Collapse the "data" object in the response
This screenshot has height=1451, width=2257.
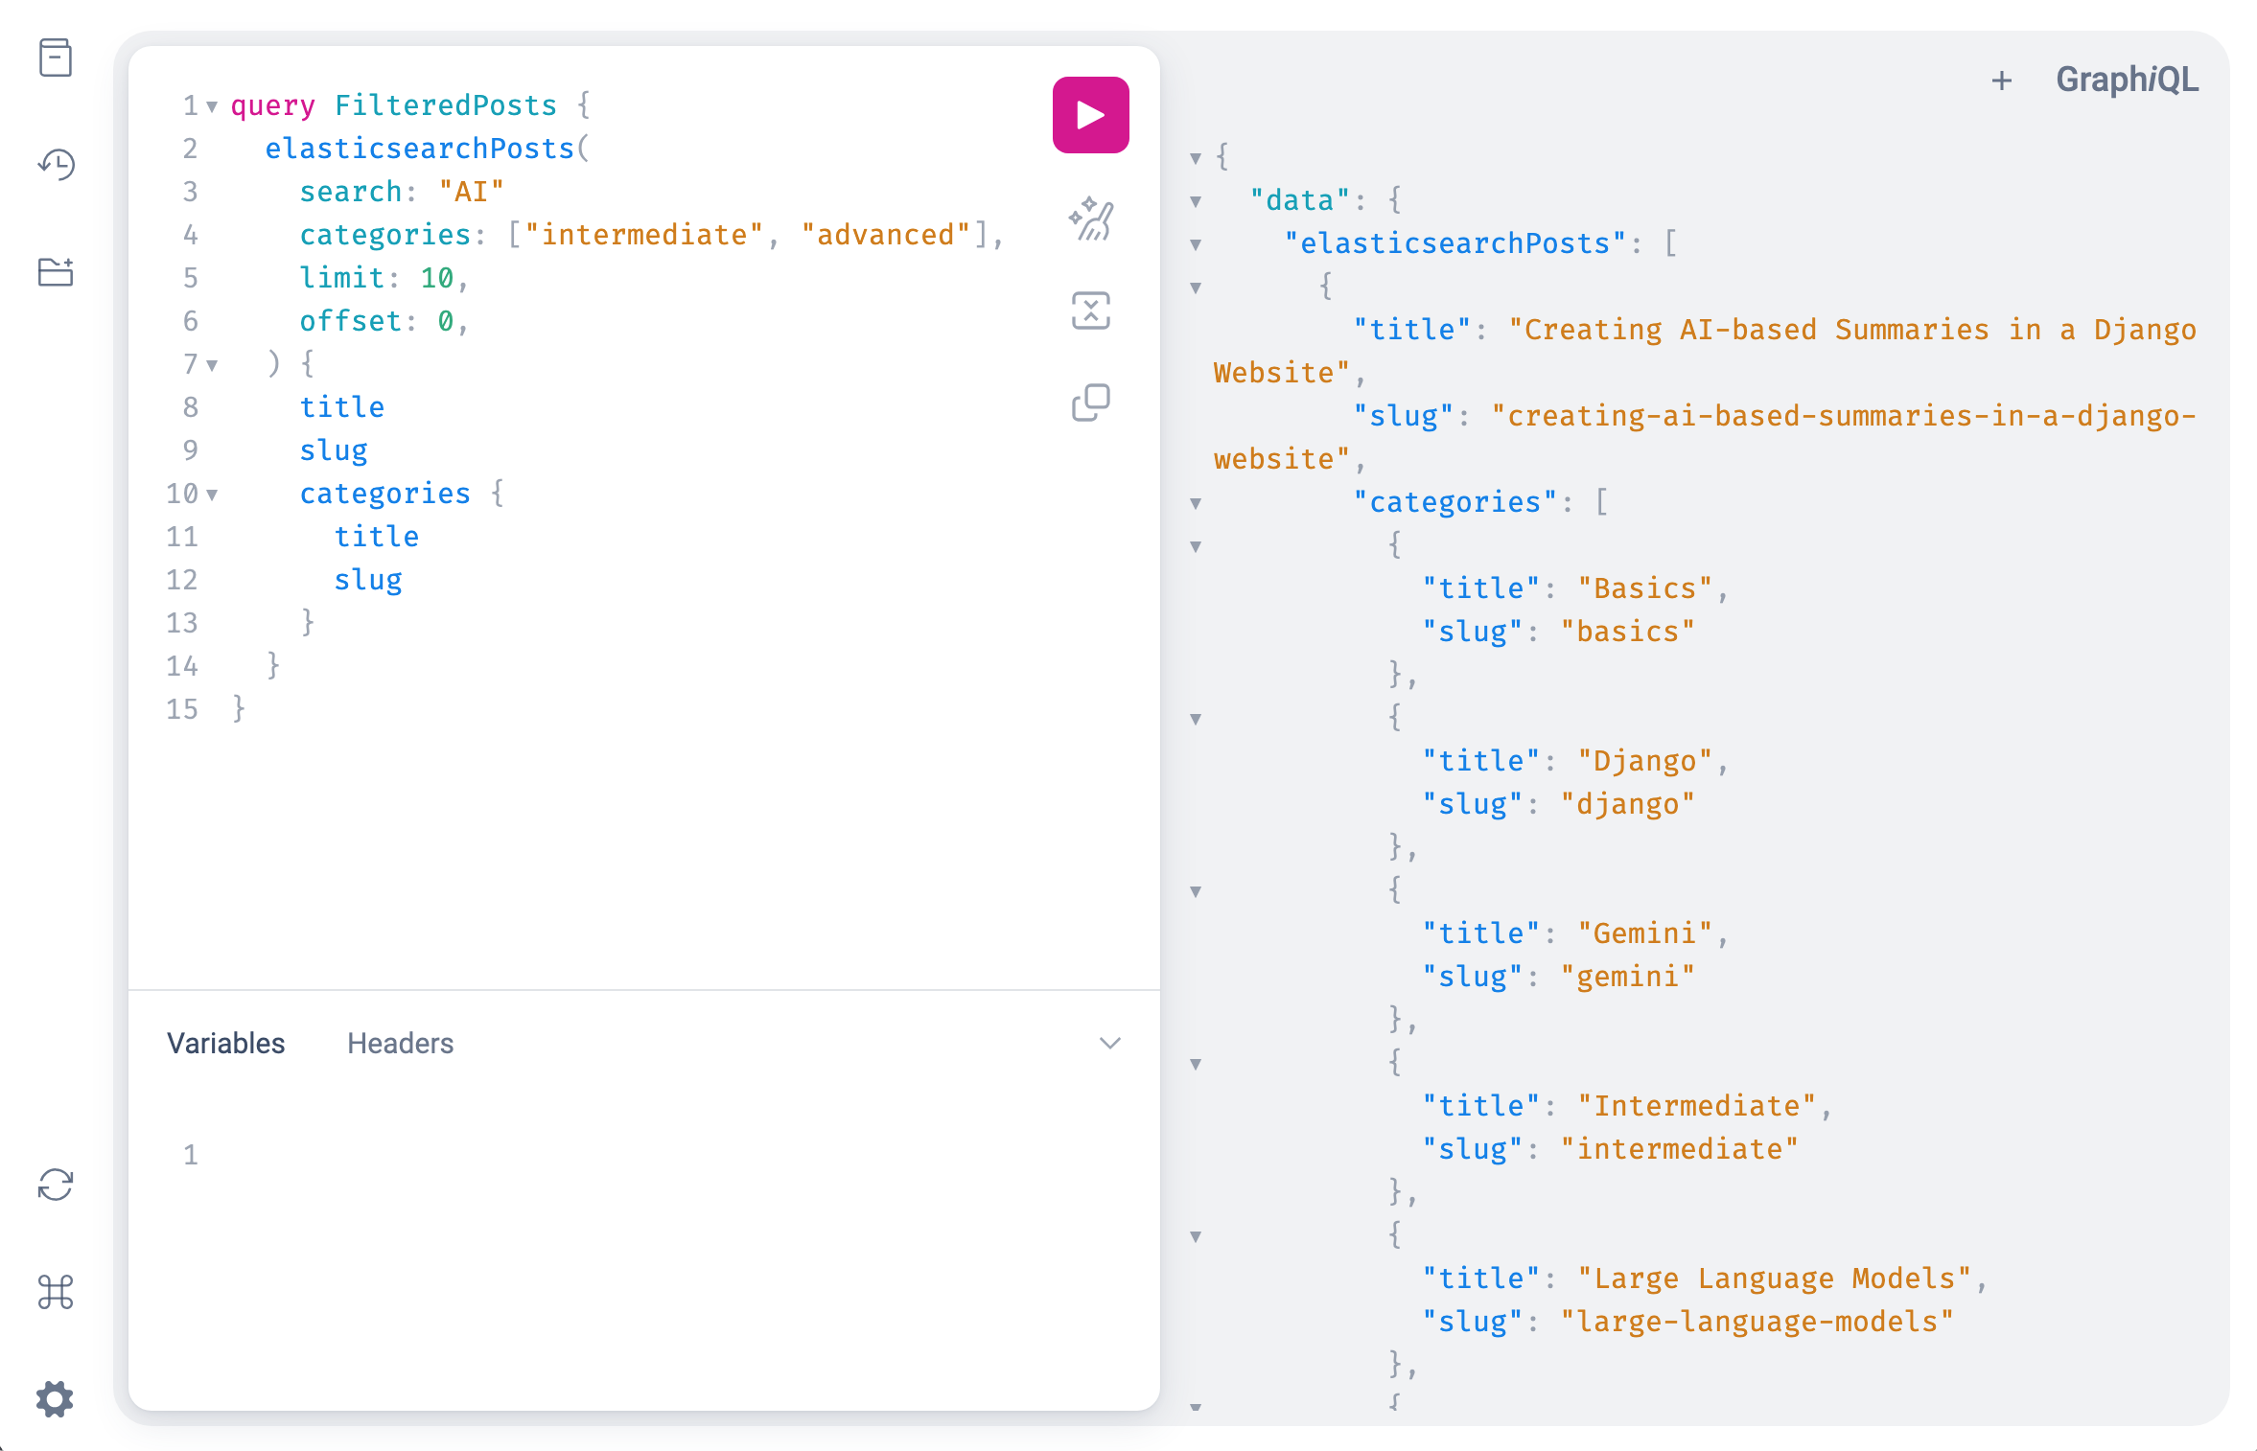[1196, 201]
